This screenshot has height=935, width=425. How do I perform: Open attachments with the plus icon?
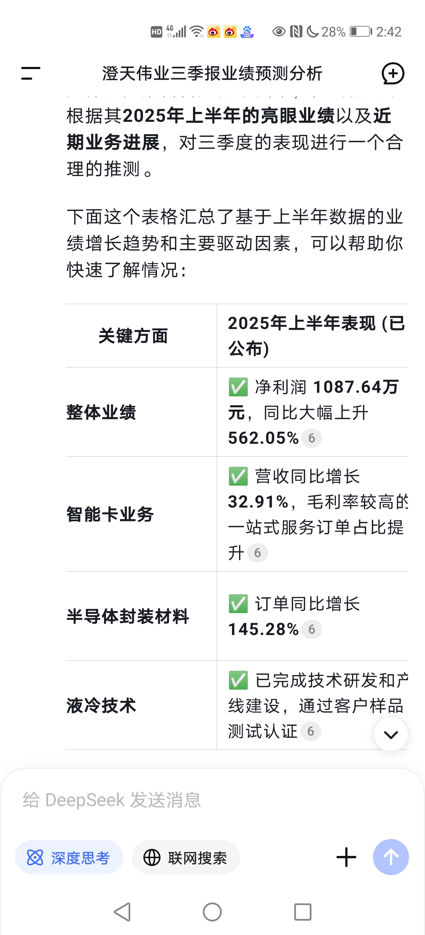(x=346, y=857)
